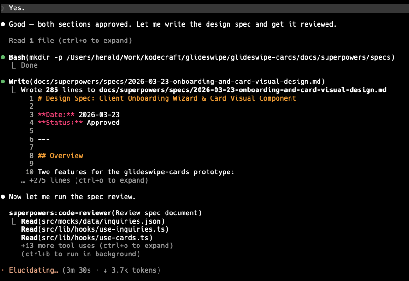Expand the "Read 1 file" collapsed entry
This screenshot has width=409, height=281.
point(70,41)
